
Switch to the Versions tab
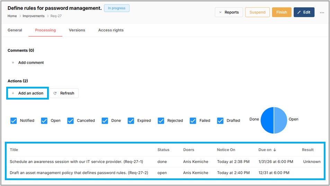click(x=77, y=30)
